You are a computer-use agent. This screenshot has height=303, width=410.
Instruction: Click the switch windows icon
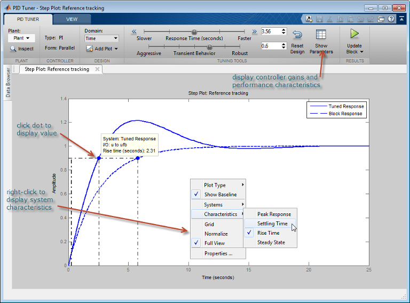coord(381,19)
